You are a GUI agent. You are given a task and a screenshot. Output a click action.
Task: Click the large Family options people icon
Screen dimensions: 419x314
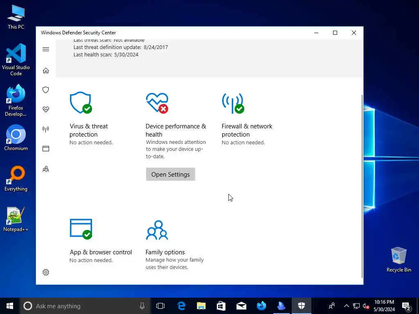pyautogui.click(x=157, y=230)
